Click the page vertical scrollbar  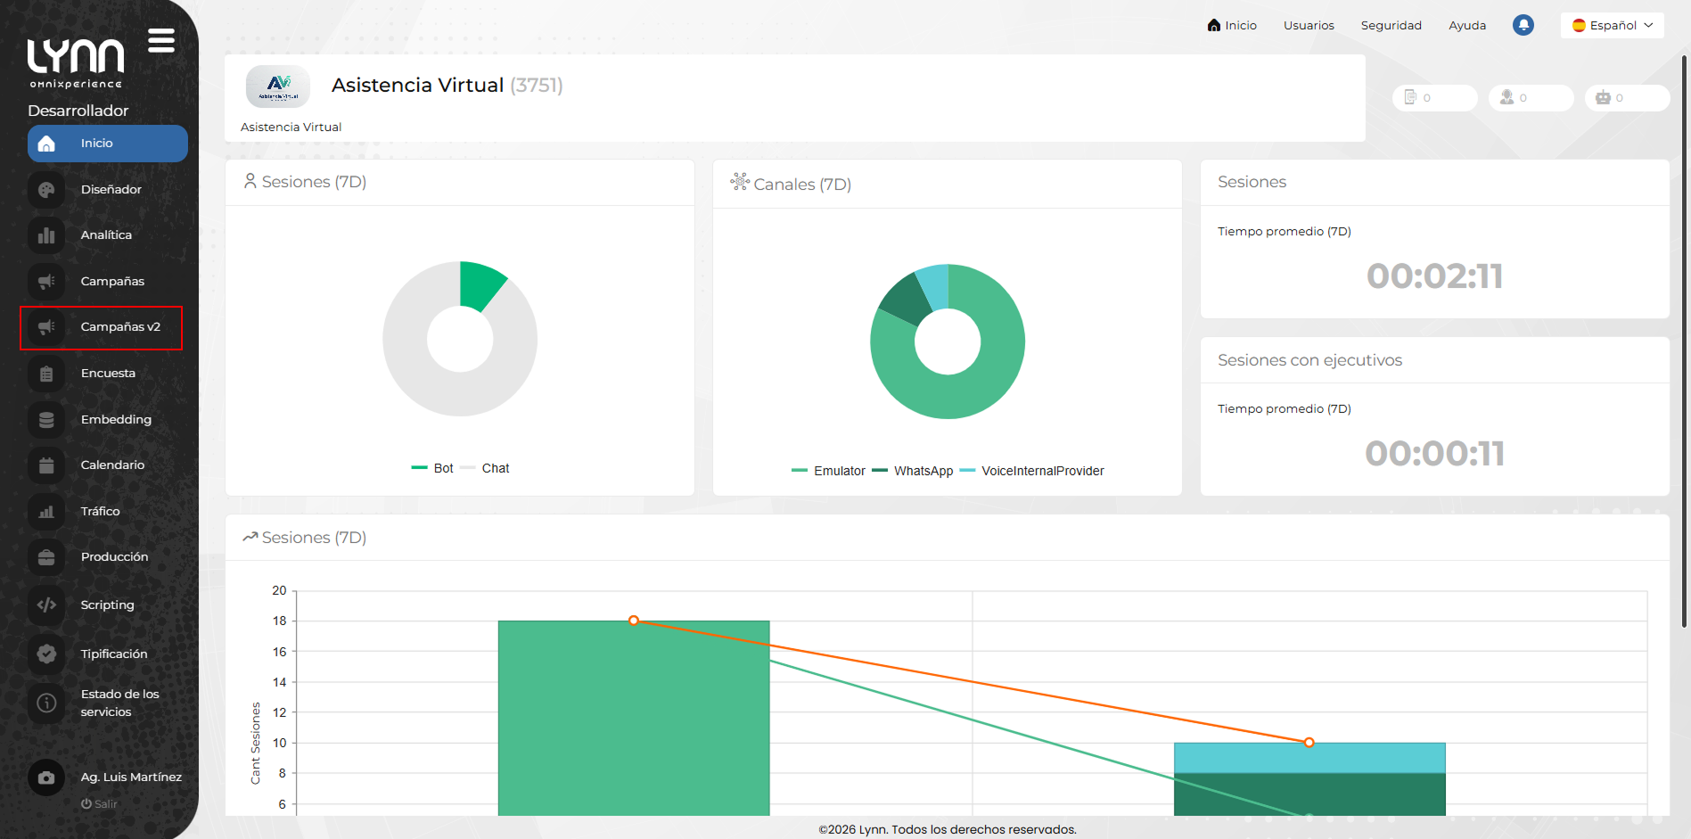click(x=1684, y=341)
